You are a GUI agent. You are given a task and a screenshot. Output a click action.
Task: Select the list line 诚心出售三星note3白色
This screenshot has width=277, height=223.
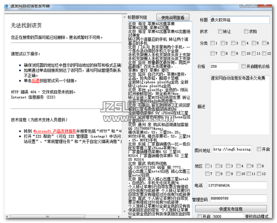pyautogui.click(x=159, y=173)
